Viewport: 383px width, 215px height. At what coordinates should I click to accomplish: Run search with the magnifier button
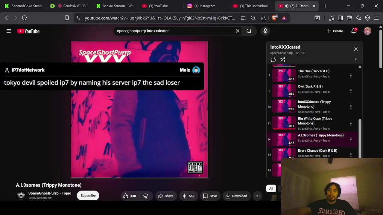pyautogui.click(x=249, y=31)
